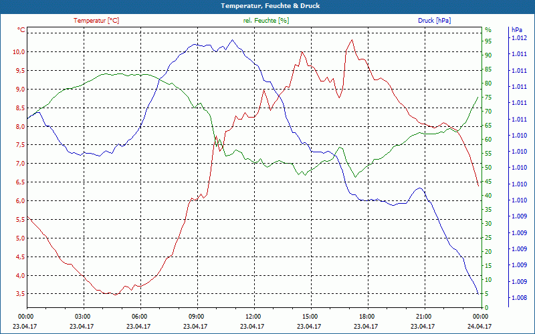535x334 pixels.
Task: Click the 8,0 temperature axis value
Action: pyautogui.click(x=20, y=126)
